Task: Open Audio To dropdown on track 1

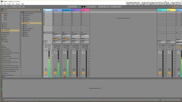Action: (x=48, y=42)
